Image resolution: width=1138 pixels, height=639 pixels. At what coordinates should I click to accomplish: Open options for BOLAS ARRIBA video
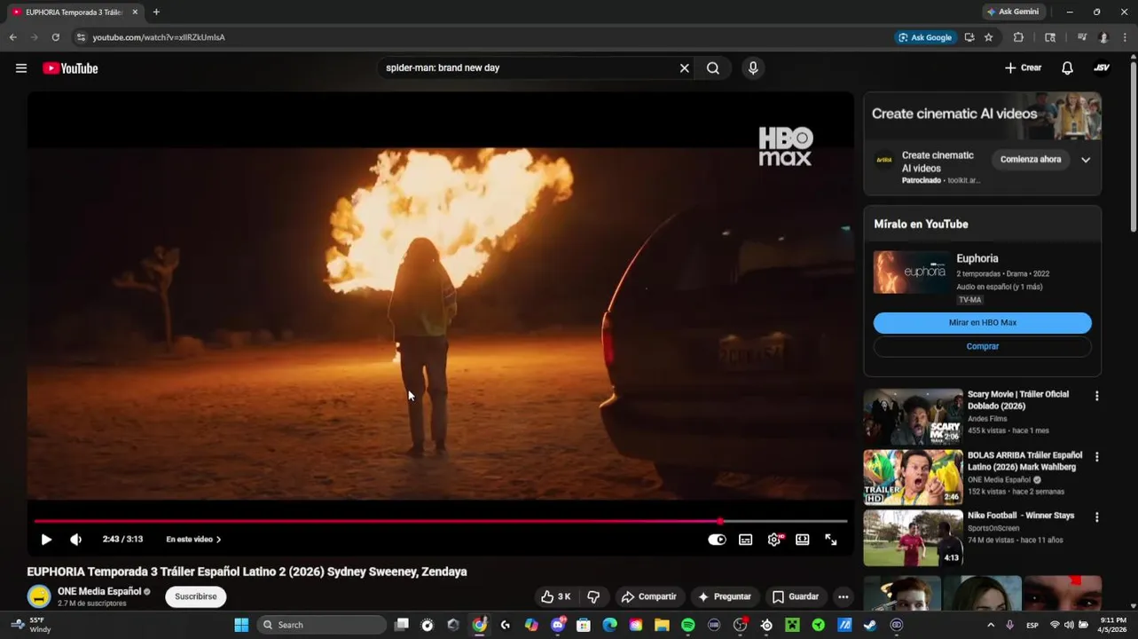[x=1096, y=457]
